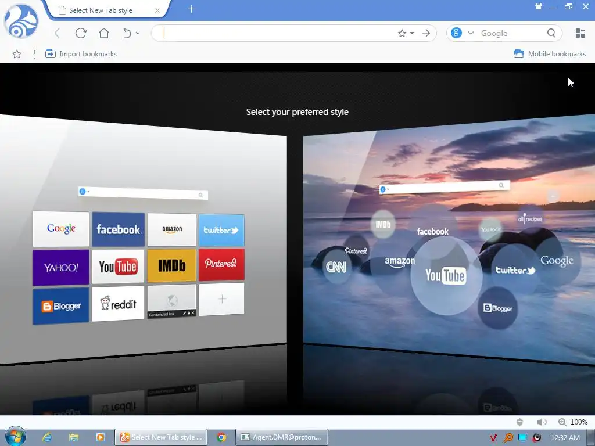
Task: Click the bookmarks bar star icon
Action: [x=17, y=54]
